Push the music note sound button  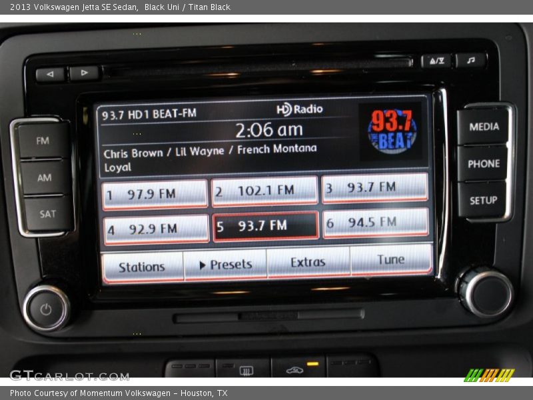point(471,60)
